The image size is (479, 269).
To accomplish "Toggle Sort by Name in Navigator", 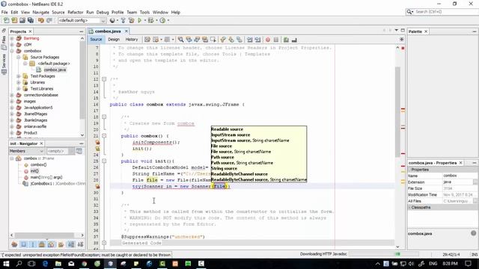I will click(71, 244).
